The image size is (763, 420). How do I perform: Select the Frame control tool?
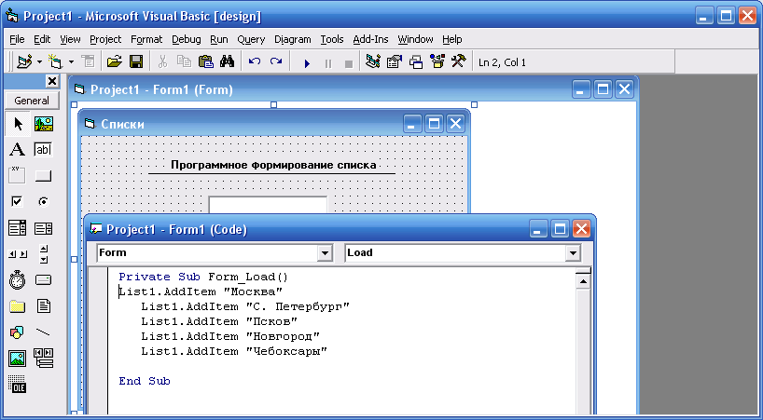coord(18,176)
